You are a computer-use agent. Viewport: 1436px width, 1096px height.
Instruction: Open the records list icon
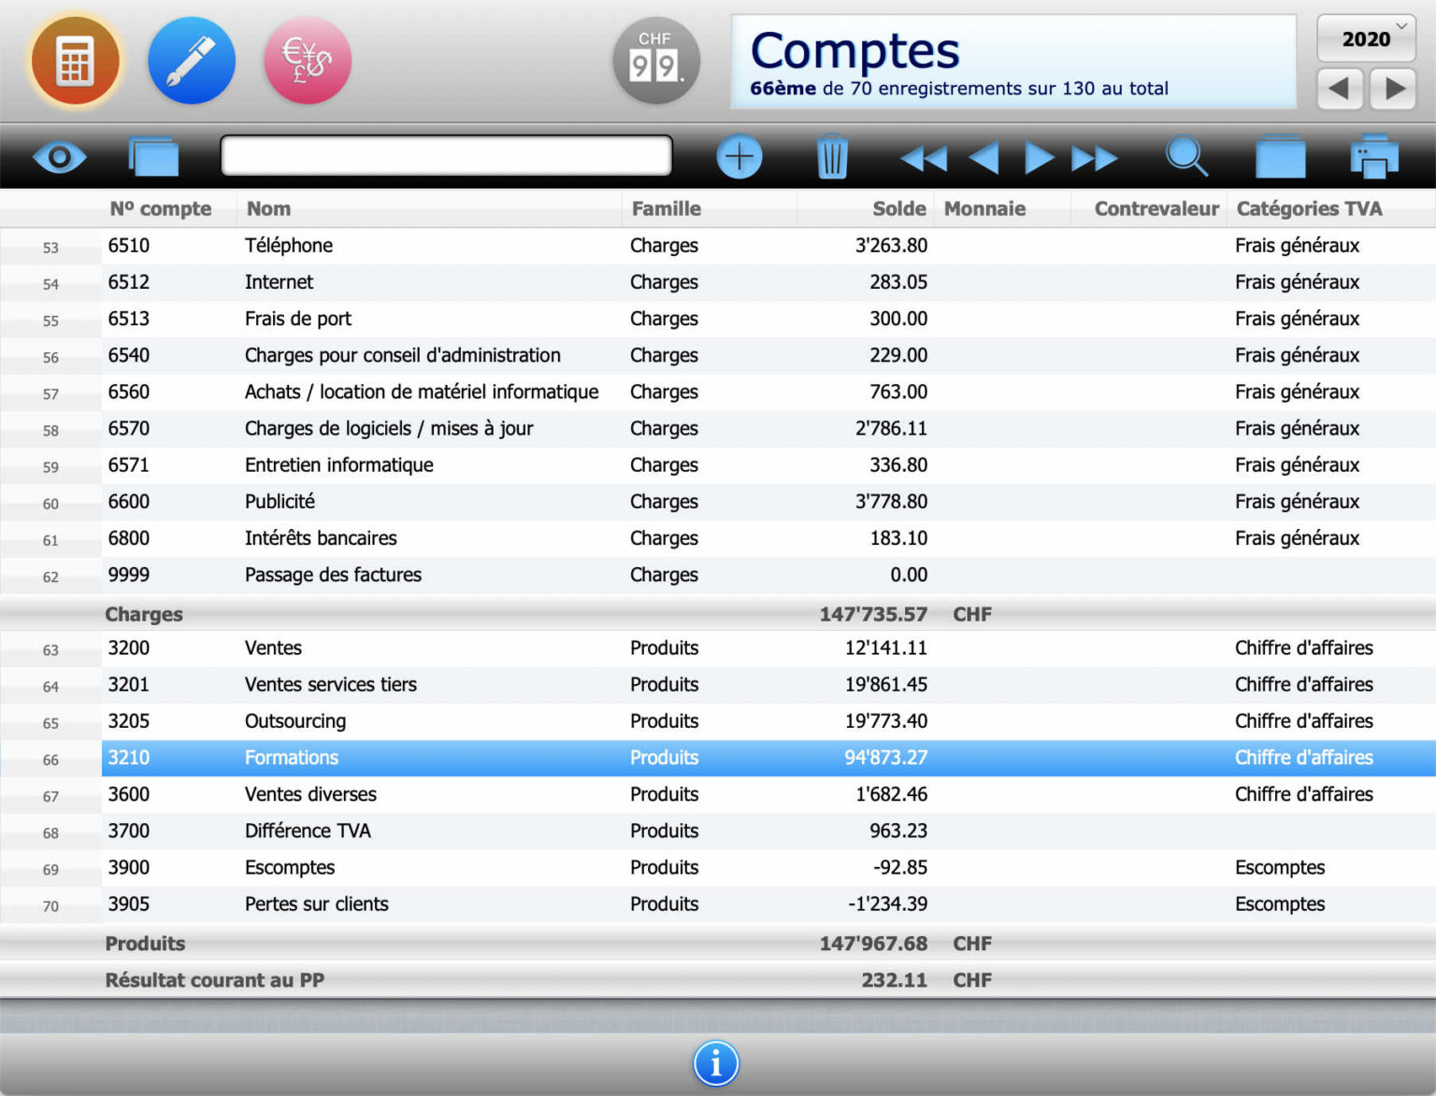[1280, 156]
